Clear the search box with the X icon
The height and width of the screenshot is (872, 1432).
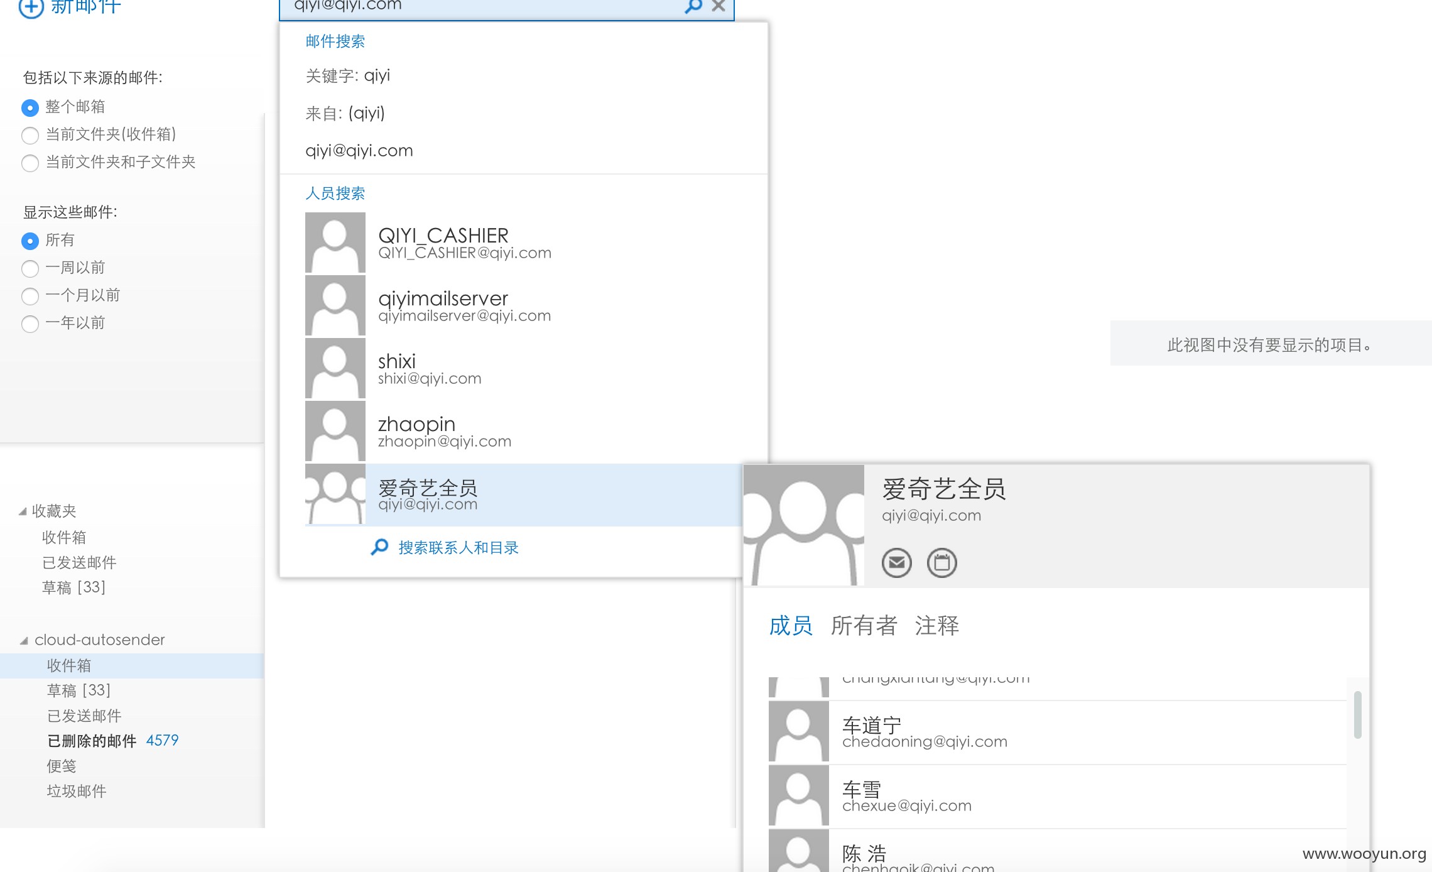719,6
